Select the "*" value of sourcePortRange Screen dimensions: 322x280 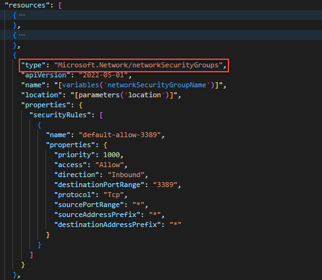pos(139,205)
